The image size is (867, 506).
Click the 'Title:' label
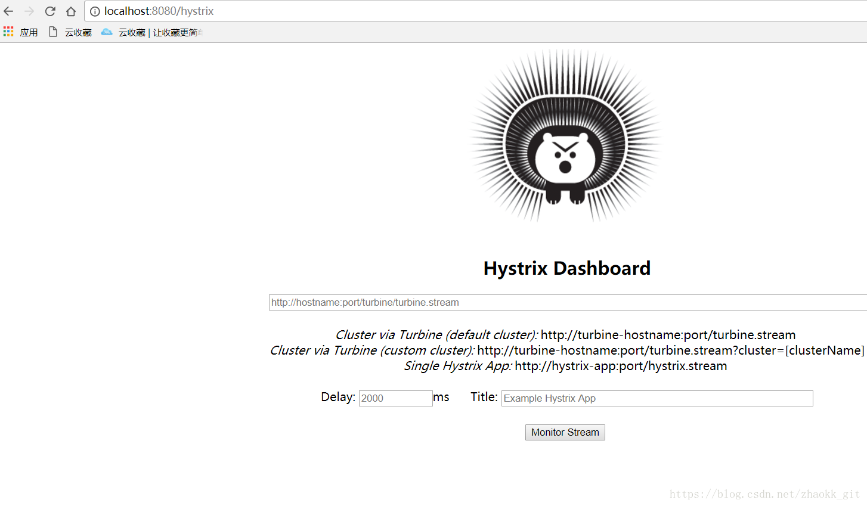[x=484, y=397]
